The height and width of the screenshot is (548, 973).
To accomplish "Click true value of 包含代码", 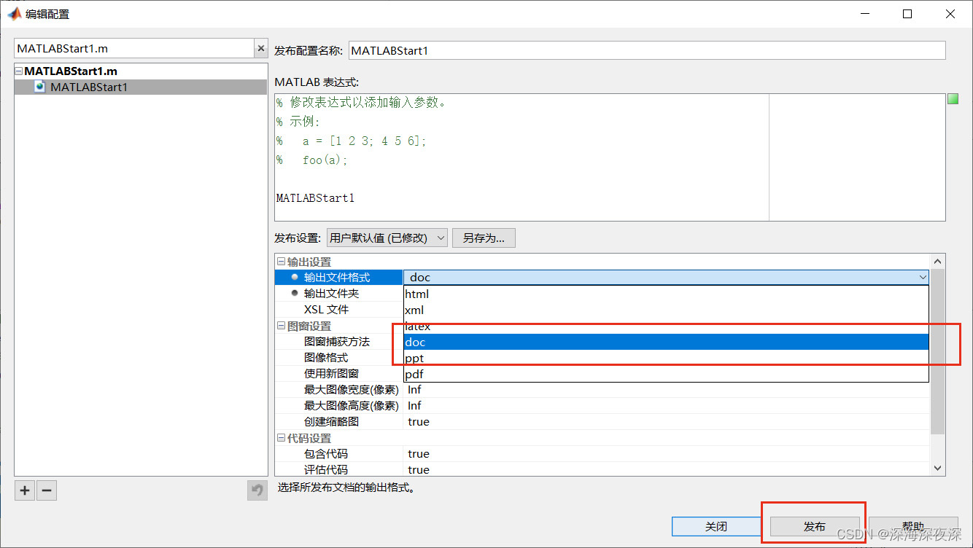I will 419,453.
